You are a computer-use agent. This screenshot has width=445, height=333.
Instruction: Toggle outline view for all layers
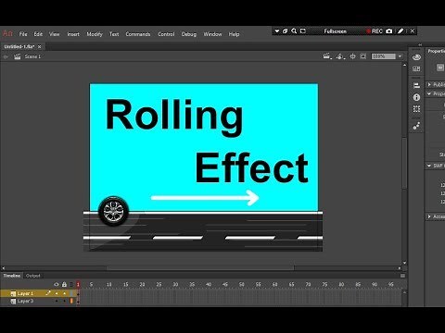[71, 284]
